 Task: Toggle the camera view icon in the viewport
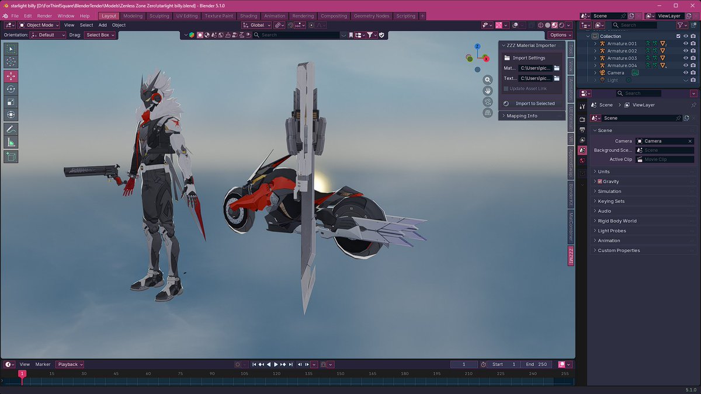pos(488,102)
